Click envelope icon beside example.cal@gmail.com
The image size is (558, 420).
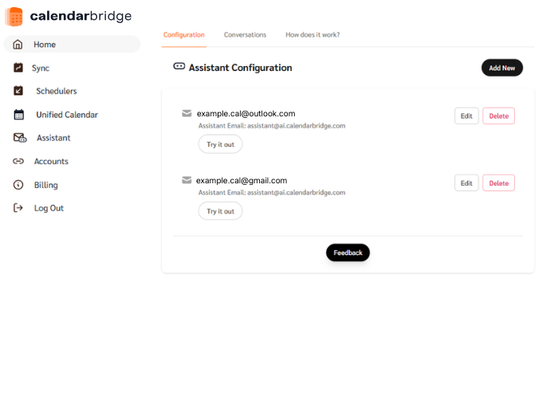point(187,180)
